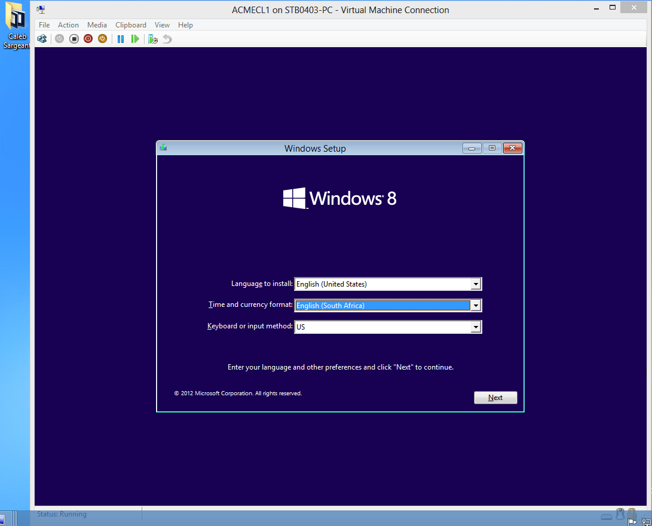The height and width of the screenshot is (526, 652).
Task: Open the File menu
Action: (x=44, y=25)
